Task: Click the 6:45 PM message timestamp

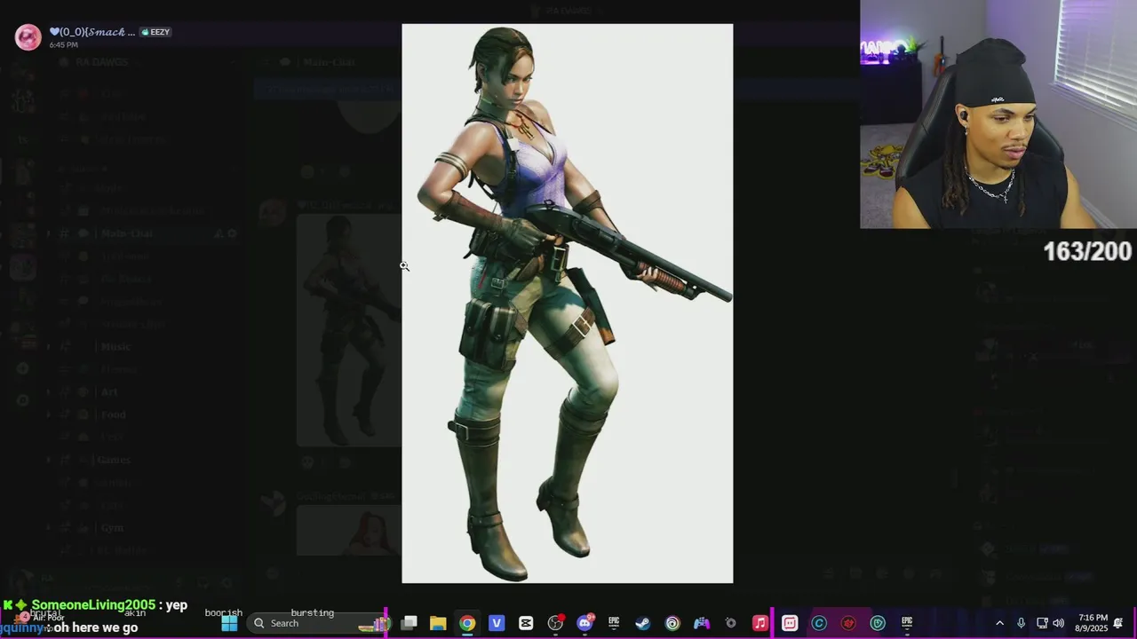Action: click(x=63, y=44)
